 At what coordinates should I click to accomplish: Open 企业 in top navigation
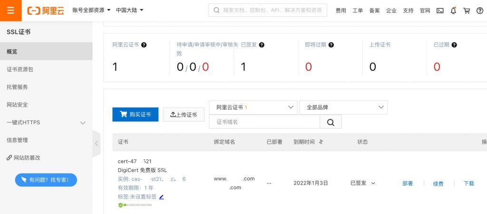click(x=391, y=10)
